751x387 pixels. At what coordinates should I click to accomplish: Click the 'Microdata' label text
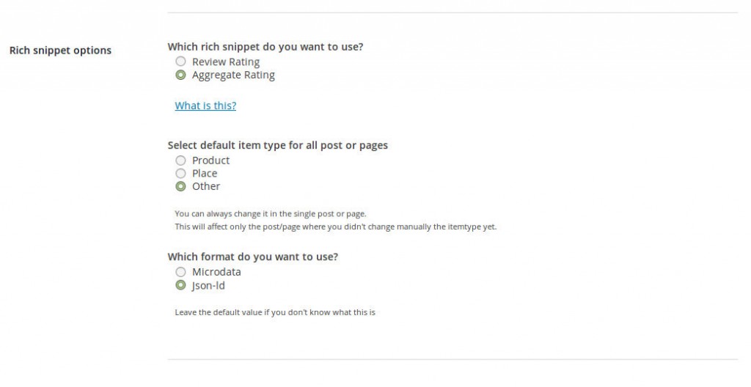216,272
